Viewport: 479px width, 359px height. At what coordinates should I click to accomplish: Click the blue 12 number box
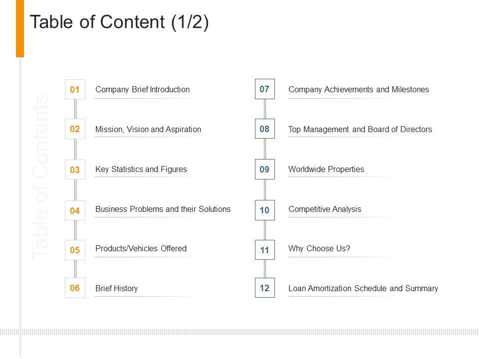[264, 288]
